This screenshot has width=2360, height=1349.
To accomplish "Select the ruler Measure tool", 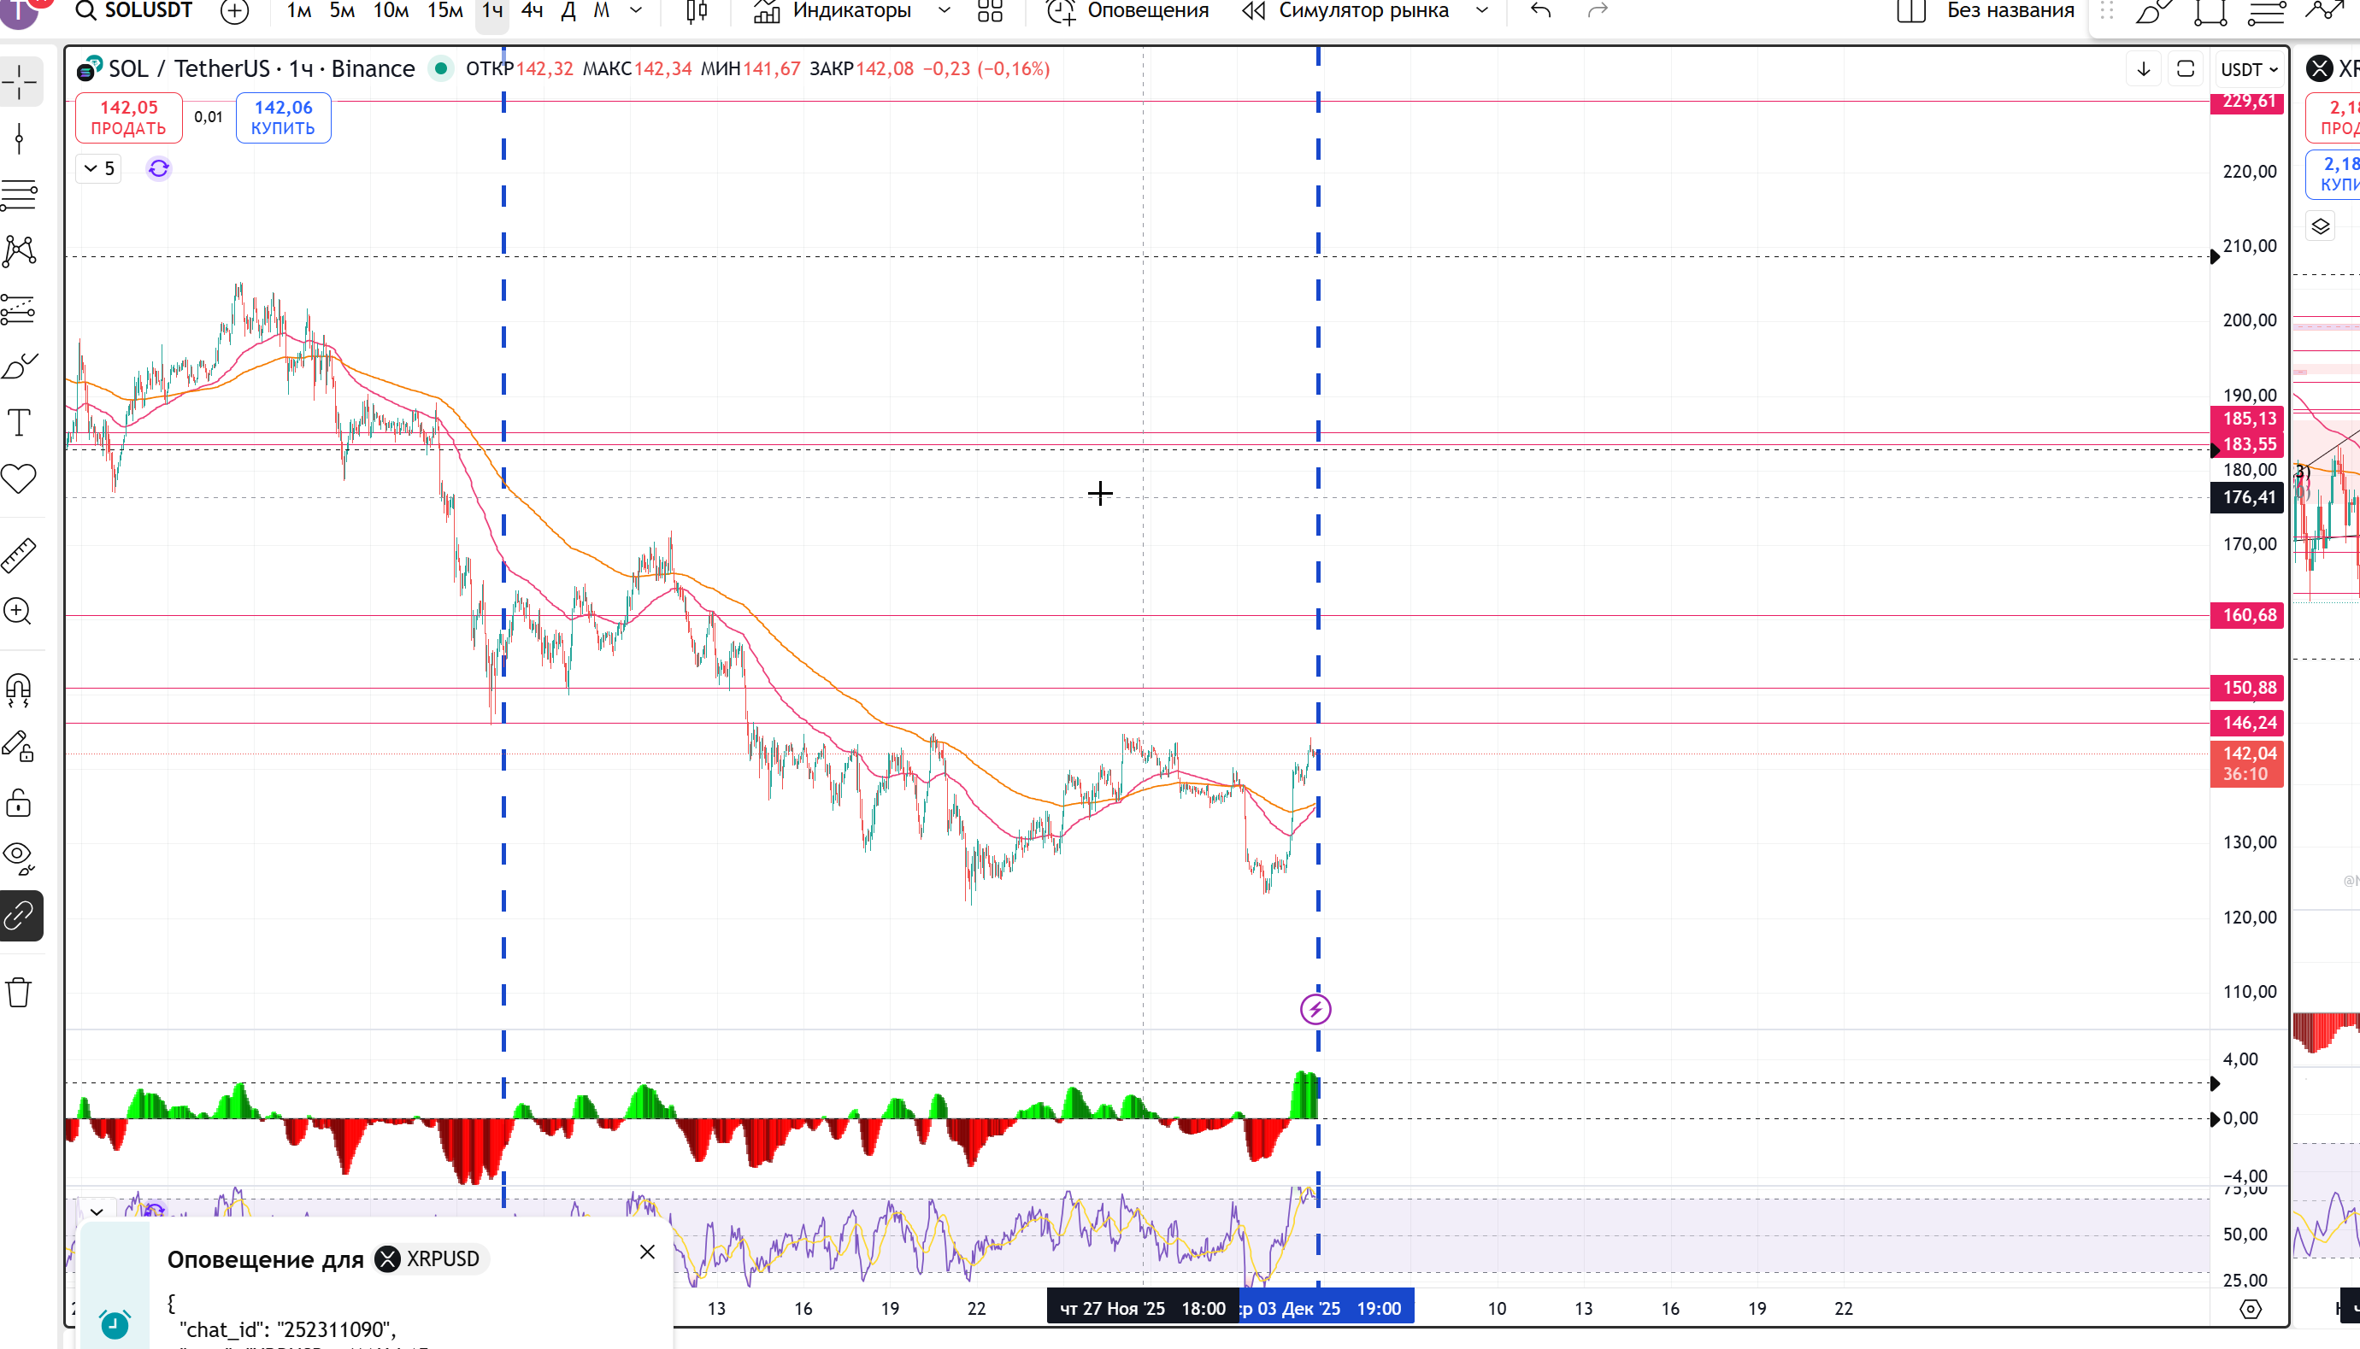I will click(x=19, y=555).
